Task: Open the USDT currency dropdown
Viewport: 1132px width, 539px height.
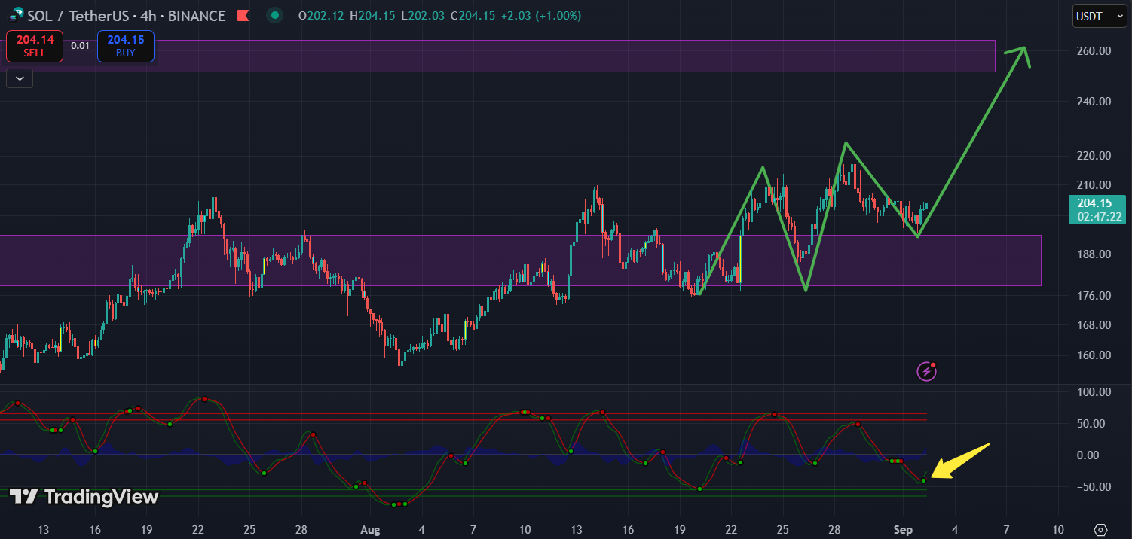Action: (1100, 16)
